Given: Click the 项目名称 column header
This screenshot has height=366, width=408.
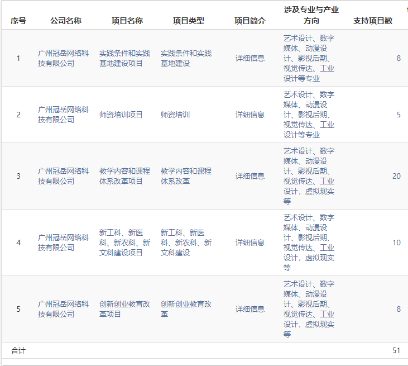Looking at the screenshot, I should point(127,21).
